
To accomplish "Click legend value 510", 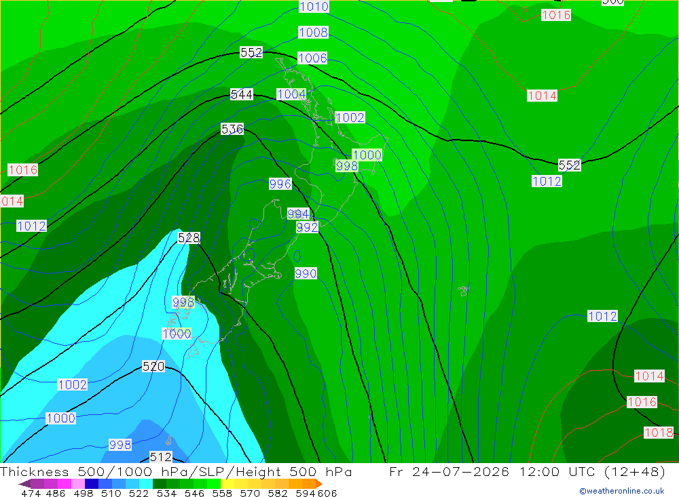I will pyautogui.click(x=111, y=494).
